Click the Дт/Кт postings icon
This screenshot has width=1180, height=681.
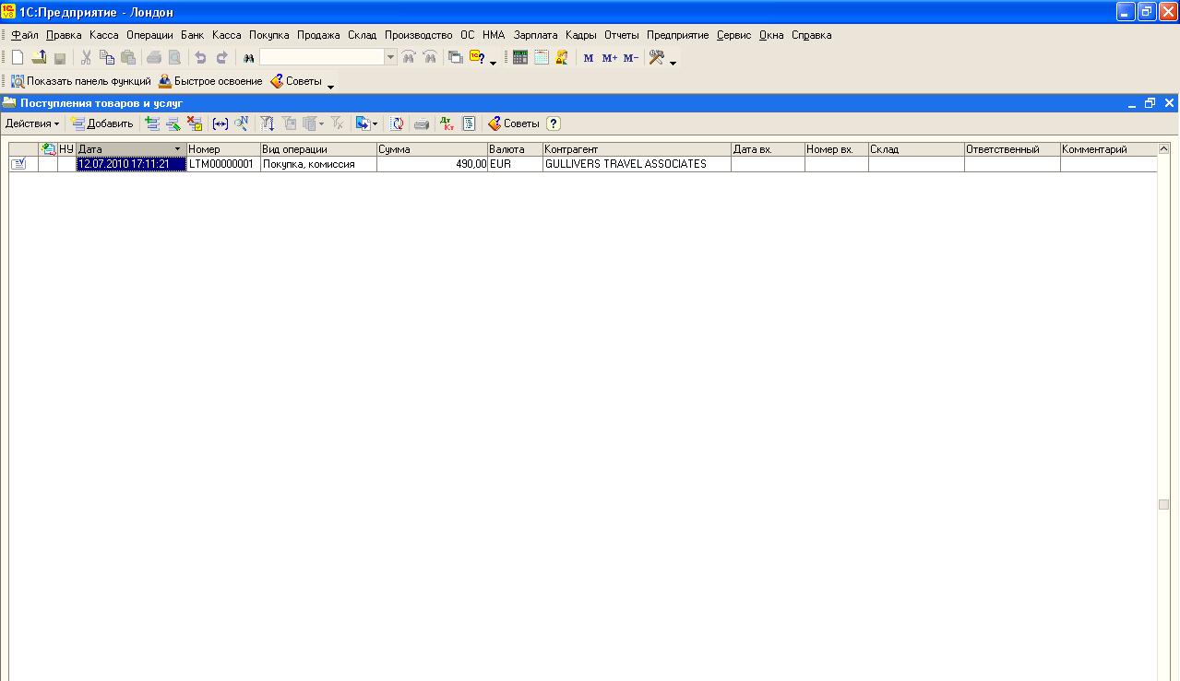click(x=447, y=123)
